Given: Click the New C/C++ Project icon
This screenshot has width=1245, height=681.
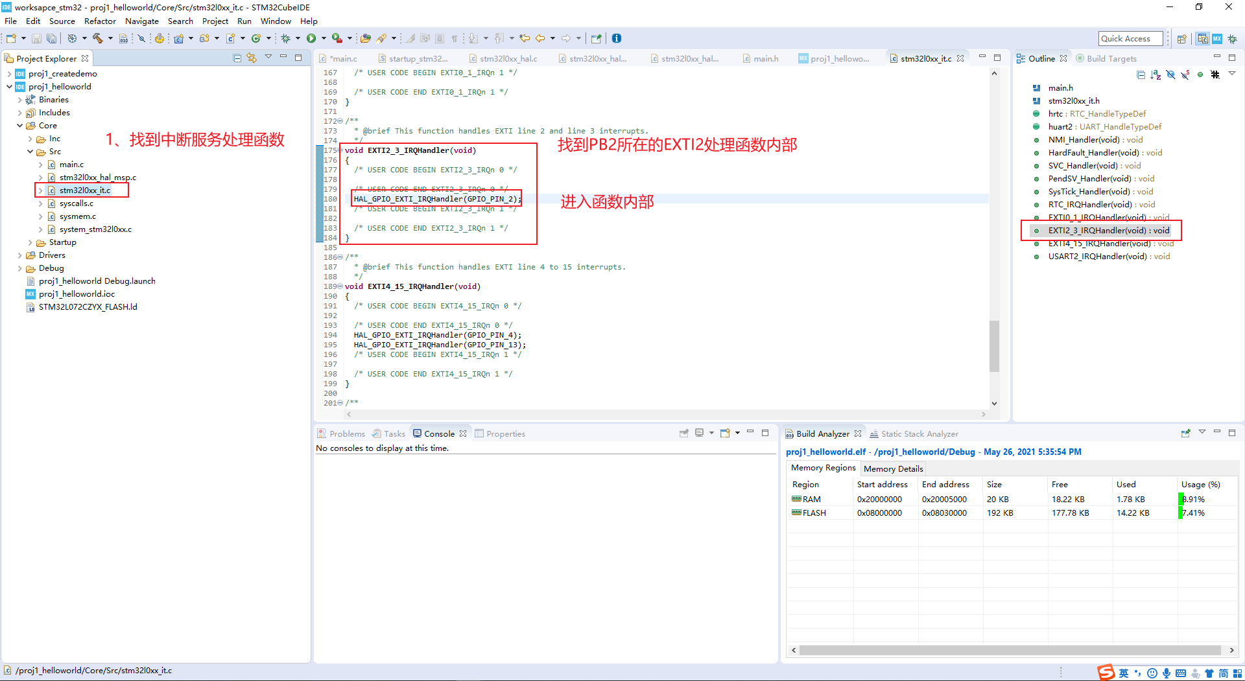Looking at the screenshot, I should [179, 38].
